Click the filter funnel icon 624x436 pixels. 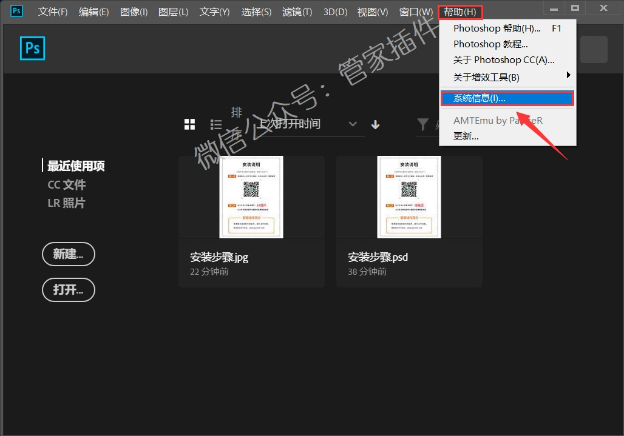pos(423,124)
